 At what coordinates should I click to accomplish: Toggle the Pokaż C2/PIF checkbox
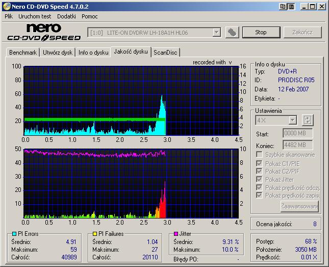pos(259,171)
